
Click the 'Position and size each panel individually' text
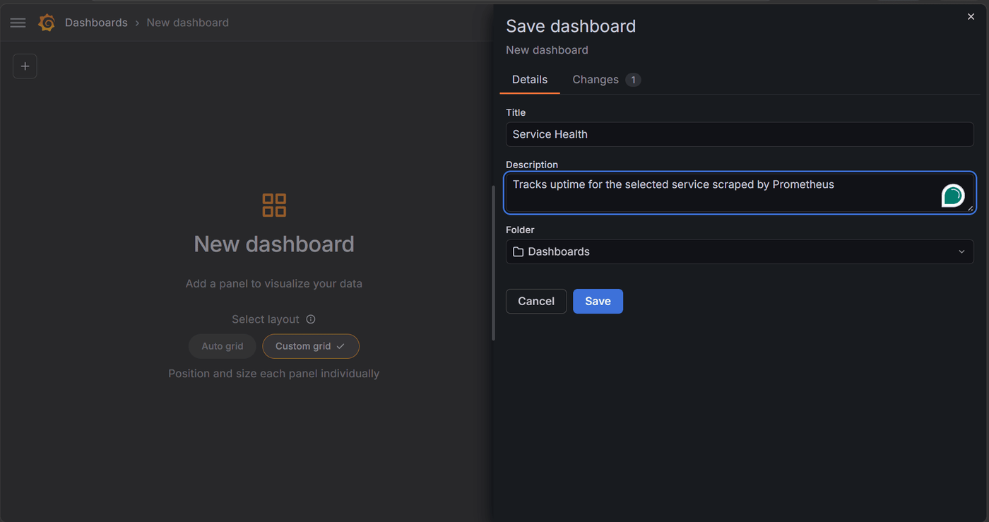pyautogui.click(x=274, y=373)
